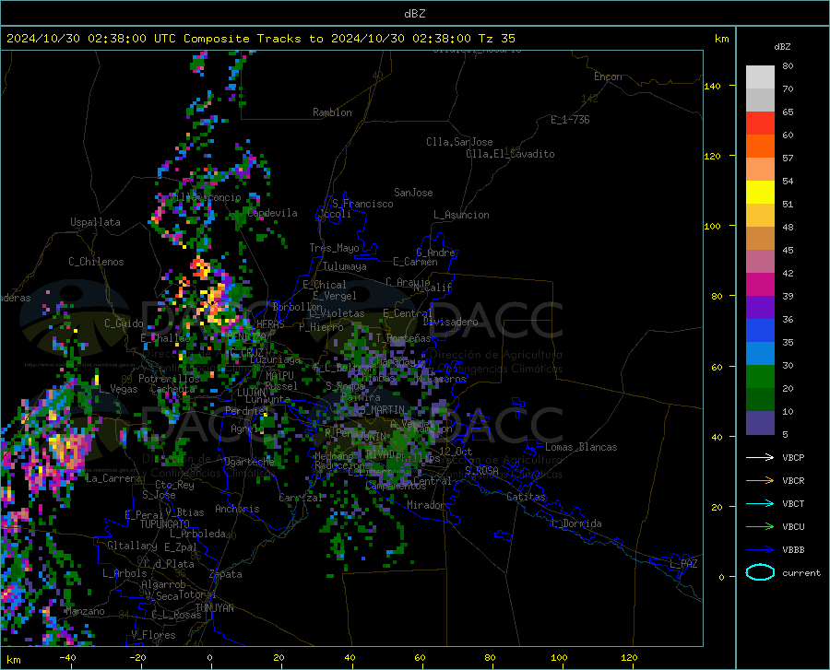
Task: Click the blue VBBB arrow in legend
Action: point(760,549)
